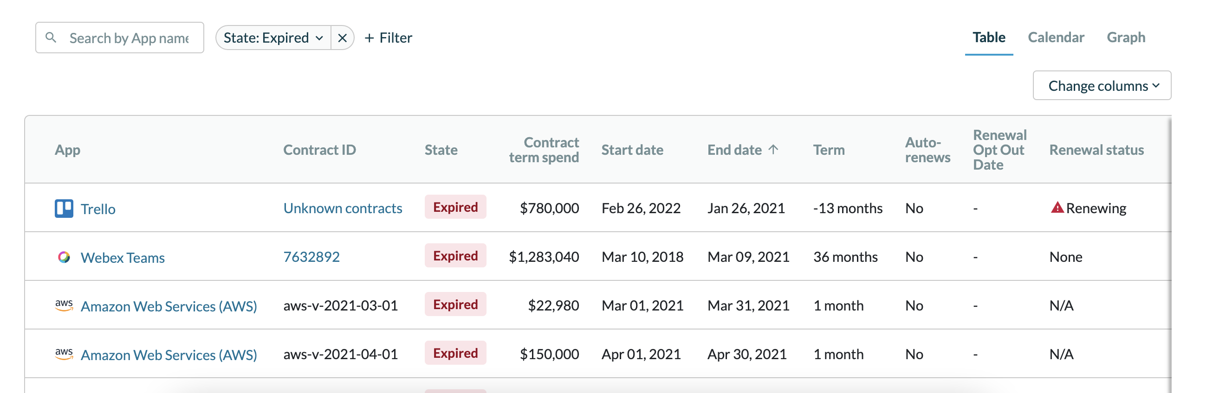This screenshot has width=1226, height=393.
Task: Switch to the Calendar tab
Action: [1056, 37]
